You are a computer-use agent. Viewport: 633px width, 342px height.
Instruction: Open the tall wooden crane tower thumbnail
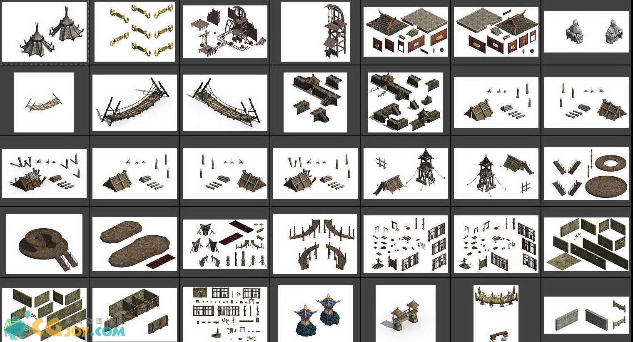click(315, 32)
